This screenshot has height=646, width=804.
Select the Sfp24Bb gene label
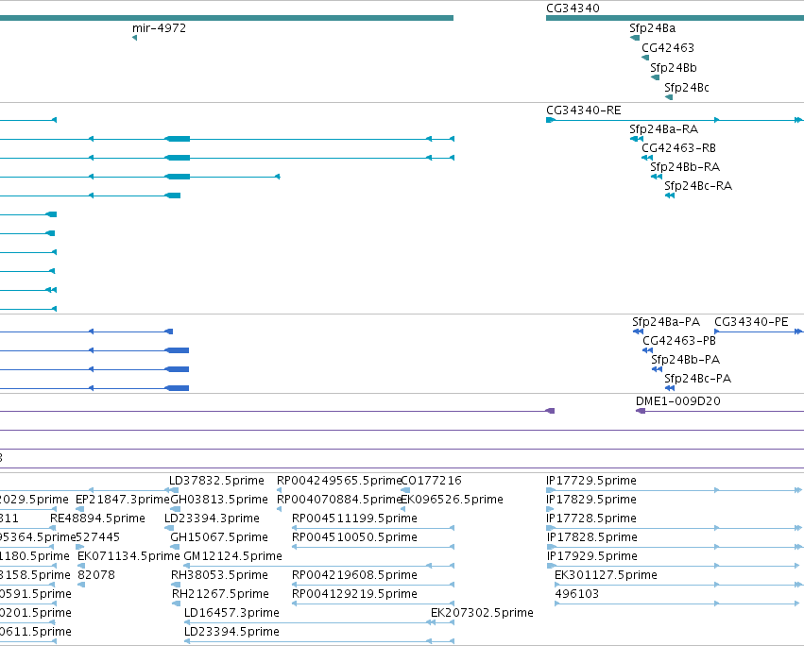click(x=674, y=68)
